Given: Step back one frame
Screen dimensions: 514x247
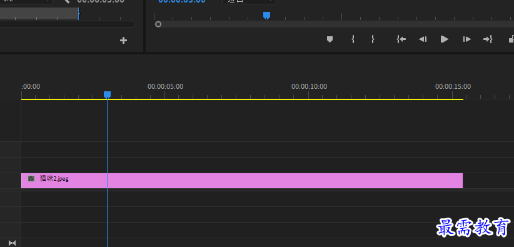Looking at the screenshot, I should 423,39.
